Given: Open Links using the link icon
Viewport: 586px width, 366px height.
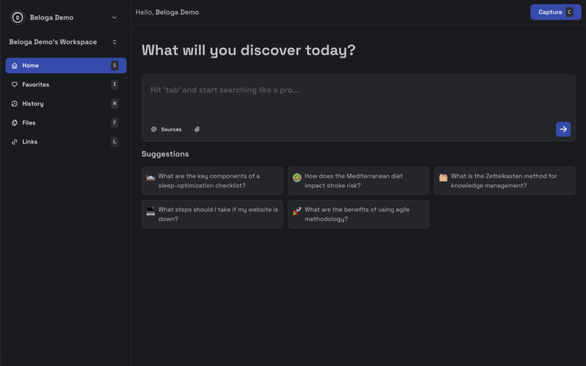Looking at the screenshot, I should pos(15,141).
